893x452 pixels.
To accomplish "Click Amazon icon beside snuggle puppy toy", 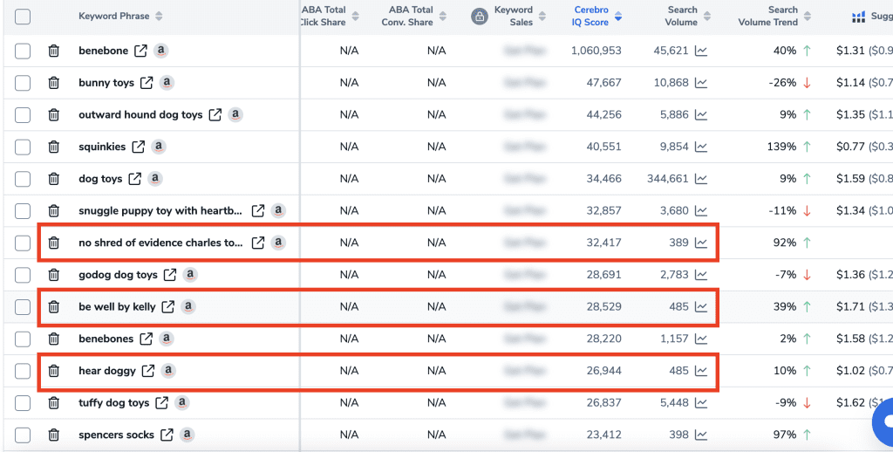I will 278,210.
